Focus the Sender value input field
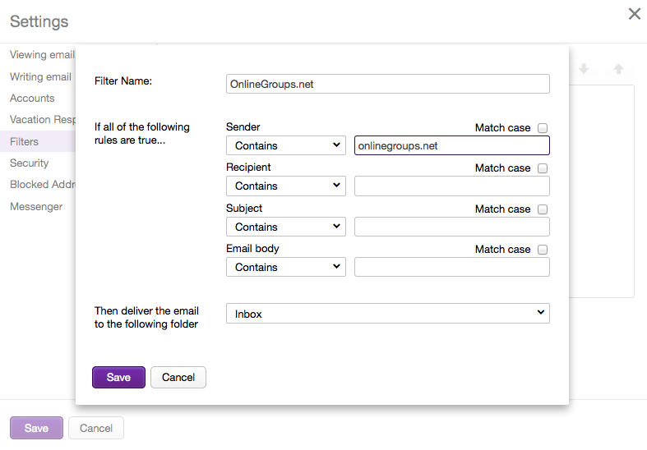 click(x=451, y=145)
